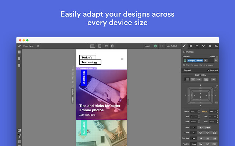Set Clear to left
The image size is (235, 146).
[200, 132]
